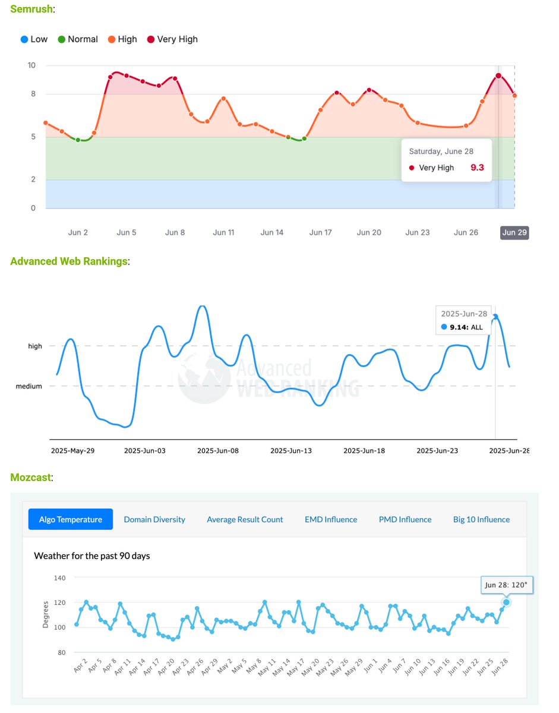Screen dimensions: 559x713
Task: Open the Big 10 Influence tab
Action: coord(481,519)
